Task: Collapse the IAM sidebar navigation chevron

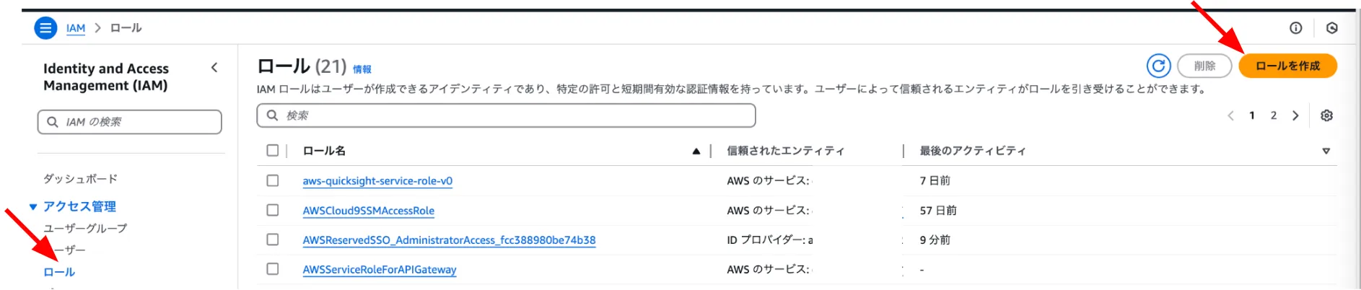Action: [x=214, y=68]
